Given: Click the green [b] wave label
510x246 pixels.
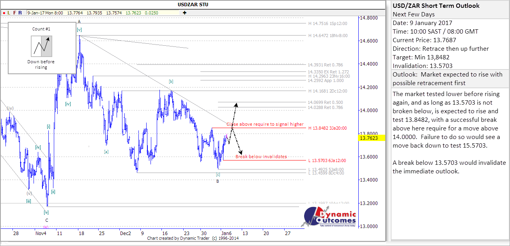Looking at the screenshot, I should click(171, 81).
